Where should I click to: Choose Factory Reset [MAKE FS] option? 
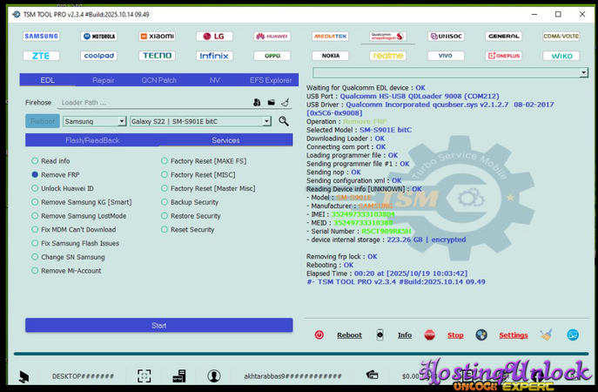165,161
